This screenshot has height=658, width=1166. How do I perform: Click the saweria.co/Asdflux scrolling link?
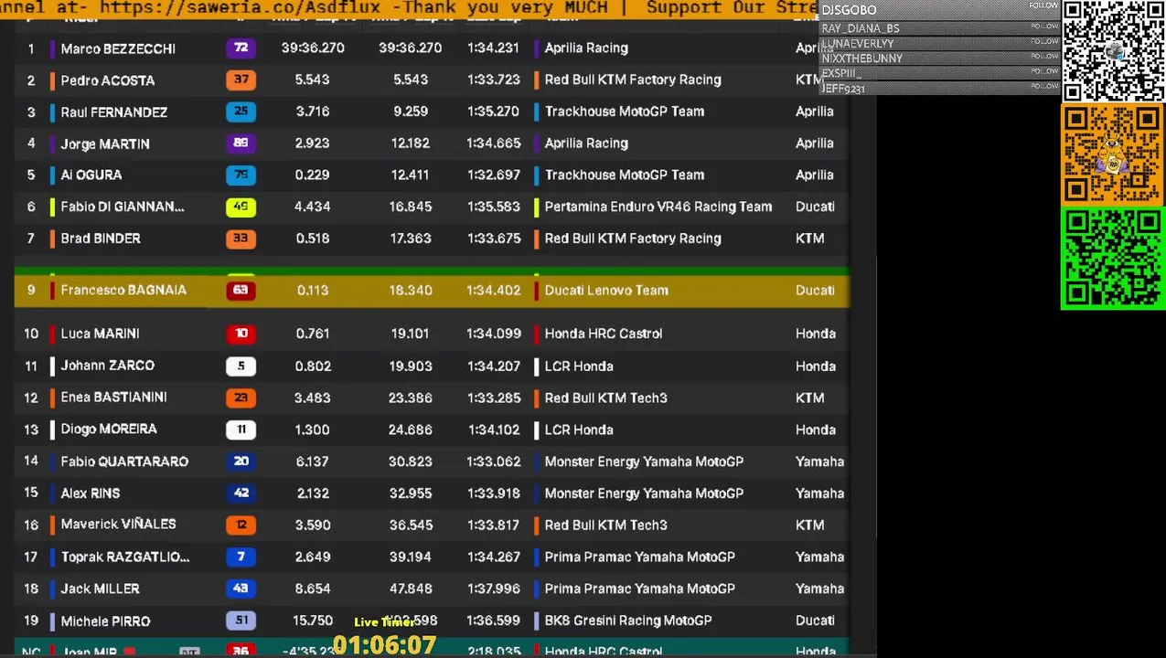240,7
